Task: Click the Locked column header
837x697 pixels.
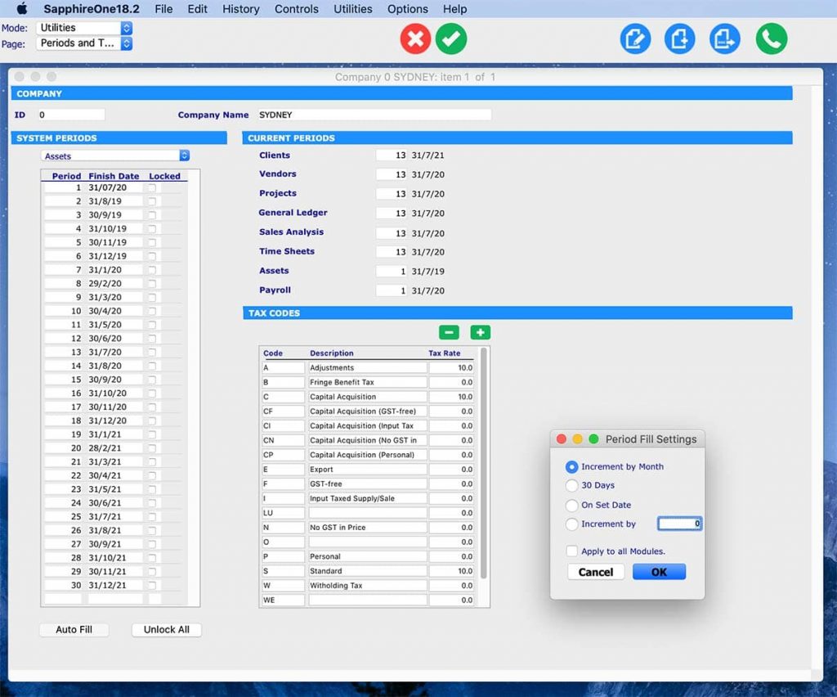Action: pos(164,176)
